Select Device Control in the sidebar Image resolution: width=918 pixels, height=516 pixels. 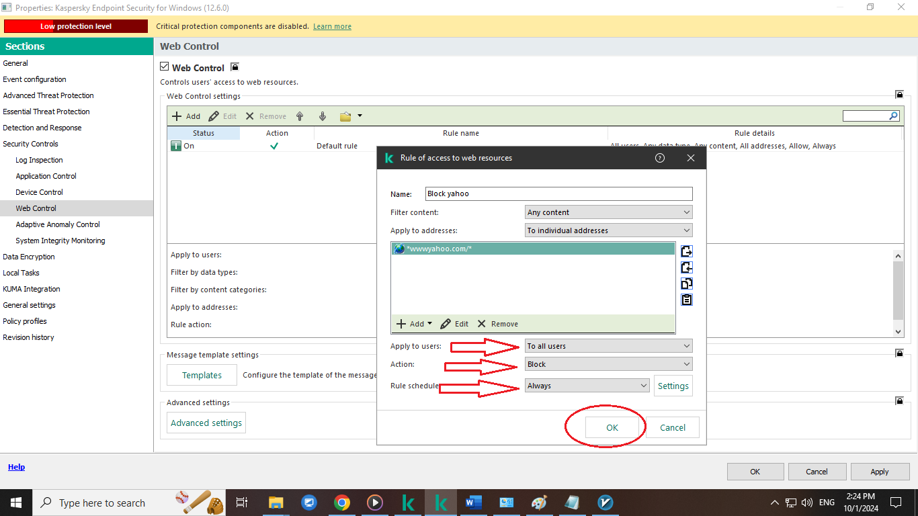point(40,192)
